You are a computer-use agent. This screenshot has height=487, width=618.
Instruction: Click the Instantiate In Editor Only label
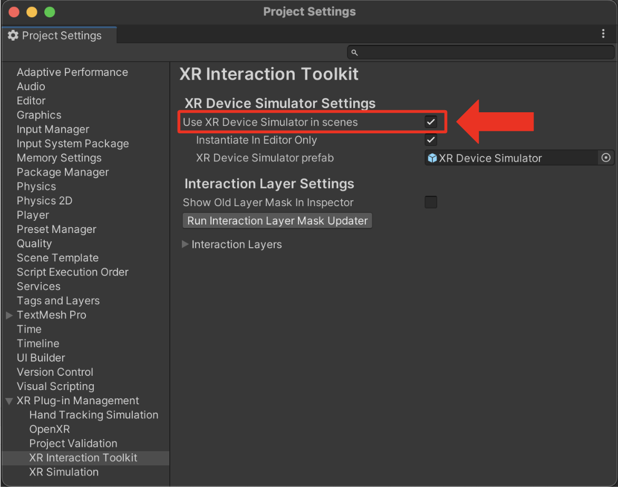tap(257, 140)
